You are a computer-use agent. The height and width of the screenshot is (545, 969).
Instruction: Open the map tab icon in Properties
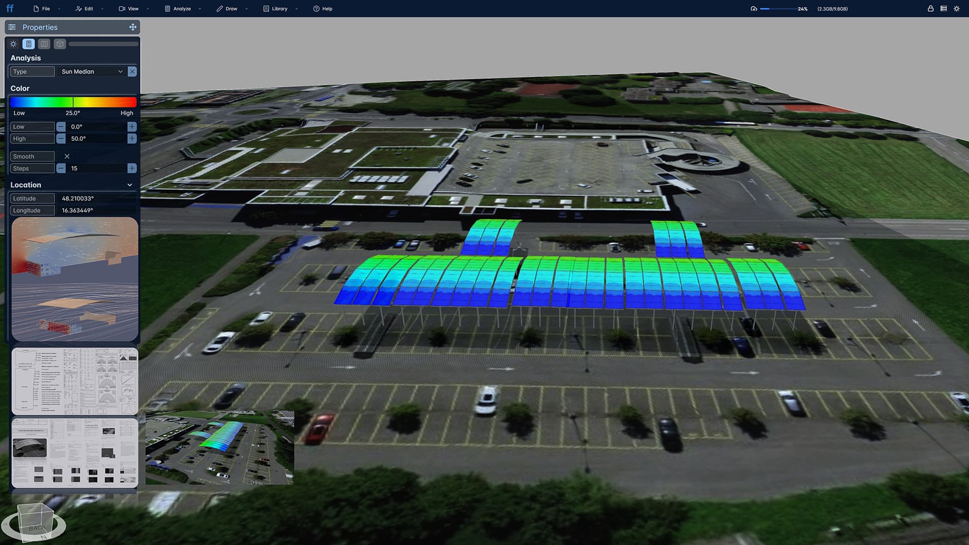[44, 44]
